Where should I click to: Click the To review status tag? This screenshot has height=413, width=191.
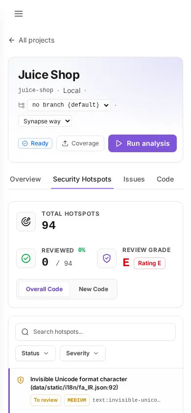46,400
